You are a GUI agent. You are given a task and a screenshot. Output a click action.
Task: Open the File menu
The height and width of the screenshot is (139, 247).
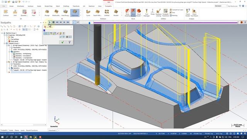point(3,6)
